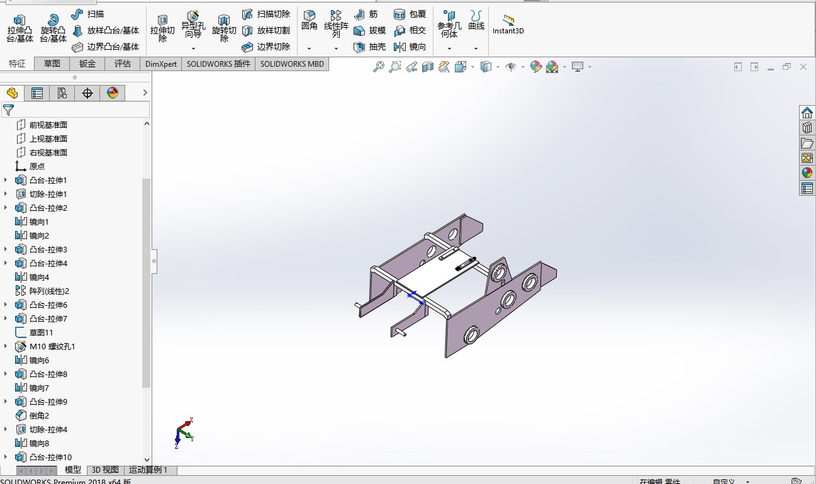This screenshot has width=816, height=484.
Task: Open the dropdown arrow under 线性阵列
Action: (x=336, y=48)
